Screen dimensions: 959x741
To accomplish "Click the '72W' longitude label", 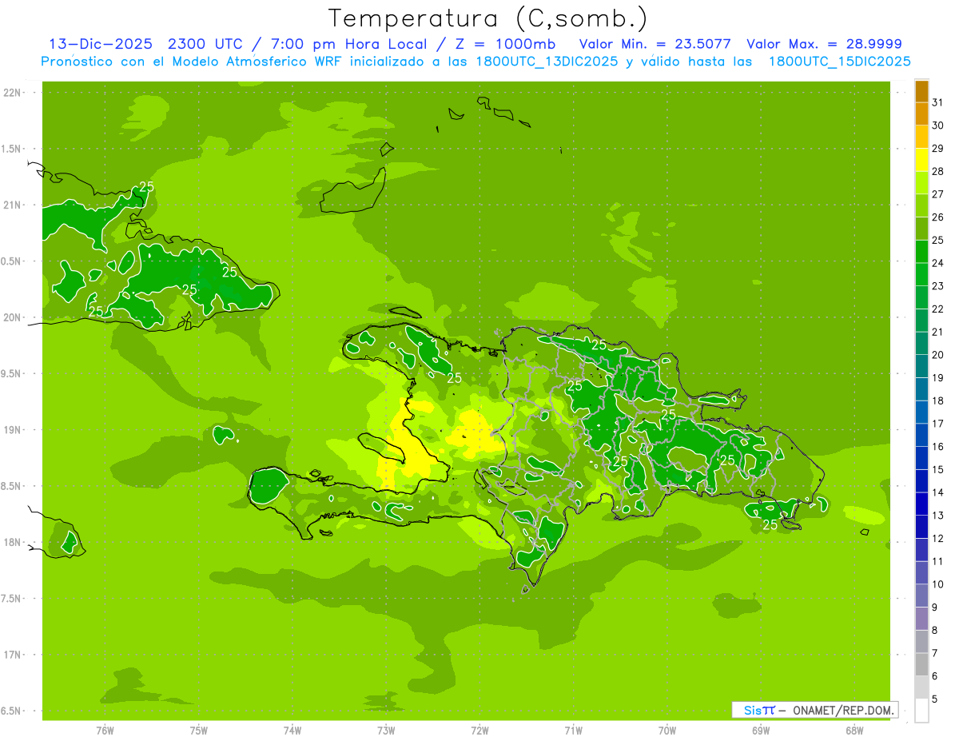I will 479,730.
